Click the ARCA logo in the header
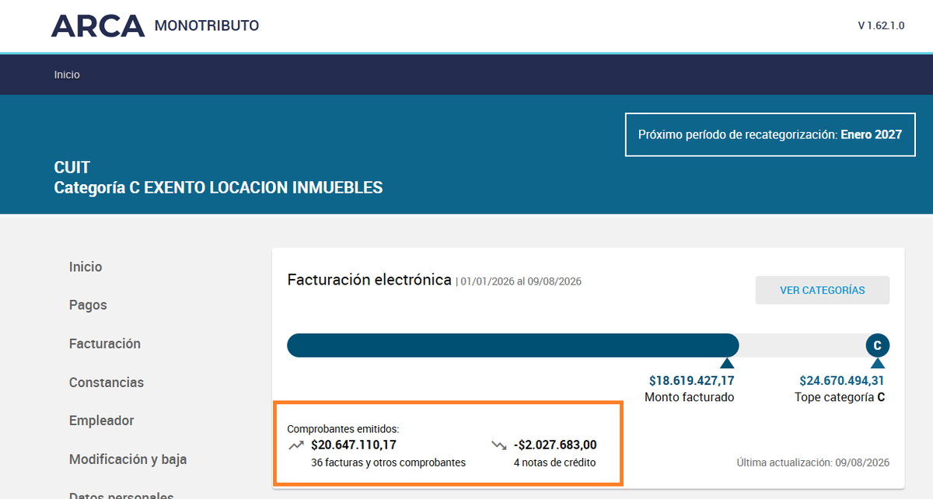Viewport: 933px width, 499px height. click(98, 26)
